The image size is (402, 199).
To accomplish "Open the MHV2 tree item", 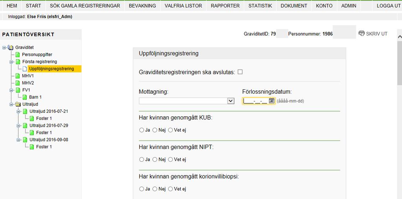I will (x=28, y=83).
